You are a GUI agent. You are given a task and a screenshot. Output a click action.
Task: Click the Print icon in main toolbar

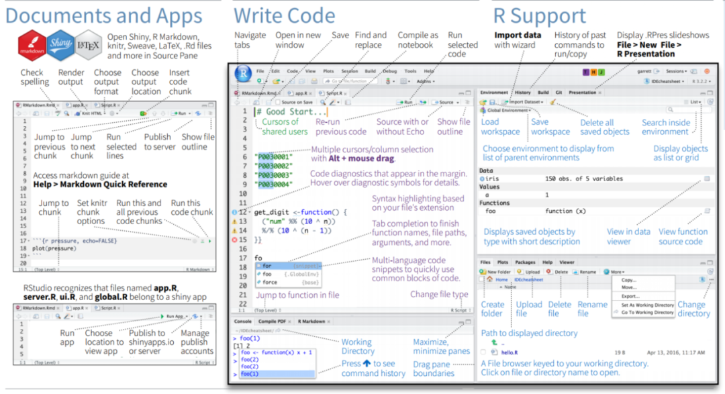(x=314, y=81)
